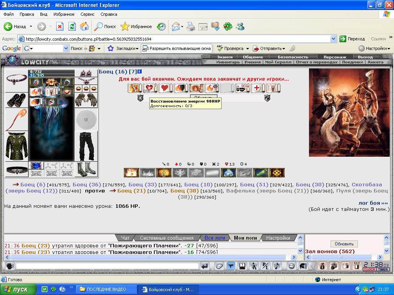The width and height of the screenshot is (394, 295).
Task: Switch to the Системные сообщения tab
Action: pos(167,238)
